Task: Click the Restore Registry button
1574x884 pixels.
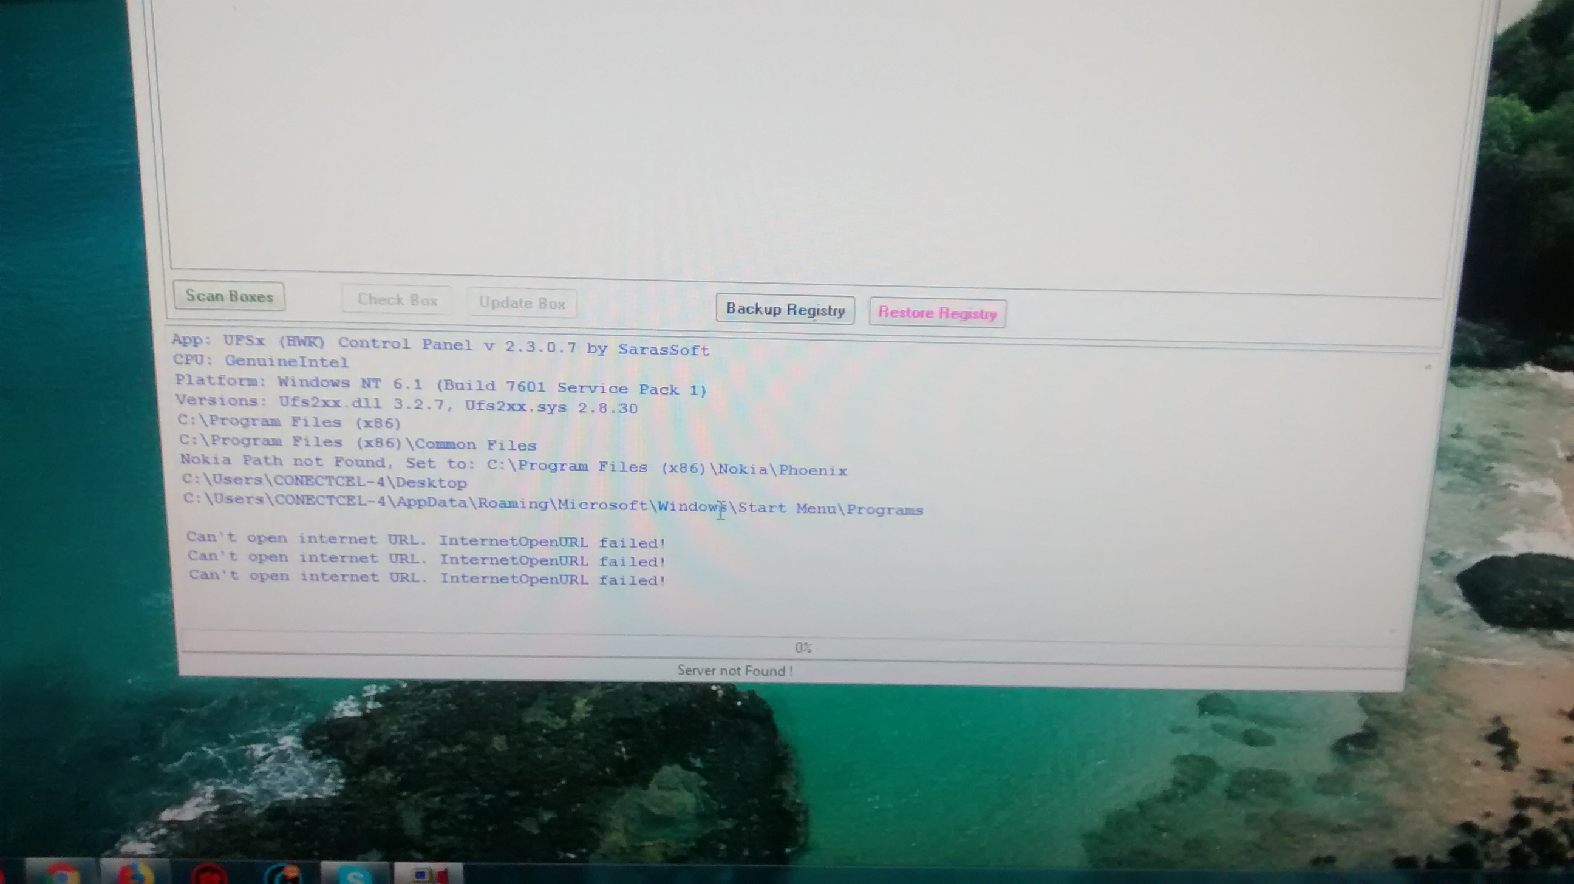Action: pyautogui.click(x=938, y=313)
